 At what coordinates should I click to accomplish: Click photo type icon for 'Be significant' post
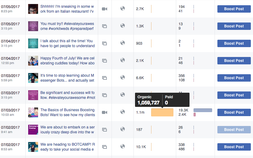click(105, 95)
